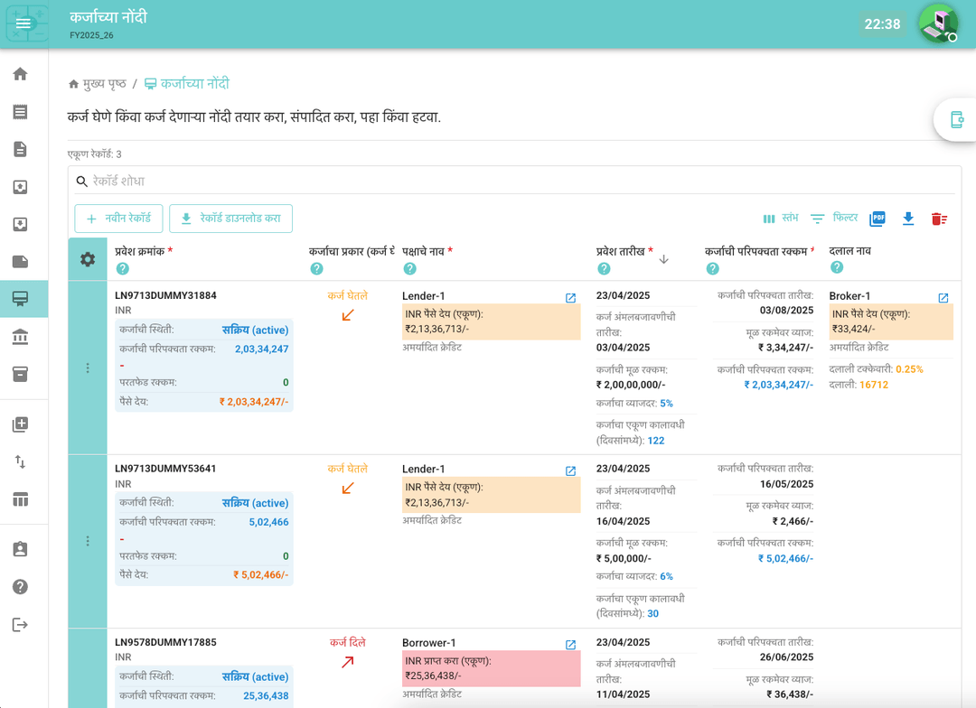Open the user profile avatar in header

point(937,23)
